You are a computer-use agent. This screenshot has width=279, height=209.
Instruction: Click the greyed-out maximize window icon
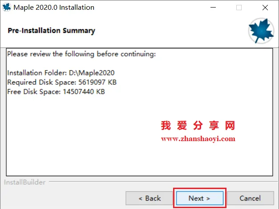click(239, 8)
